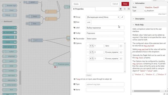Select the slider dashboard node
The height and width of the screenshot is (95, 168).
(x=10, y=66)
